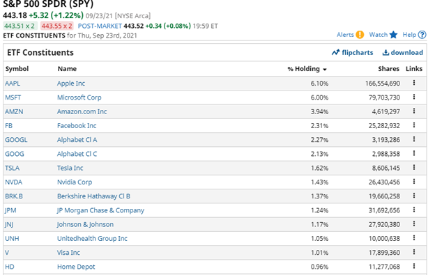The height and width of the screenshot is (275, 435).
Task: Open the Facebook Inc name link
Action: [x=77, y=126]
